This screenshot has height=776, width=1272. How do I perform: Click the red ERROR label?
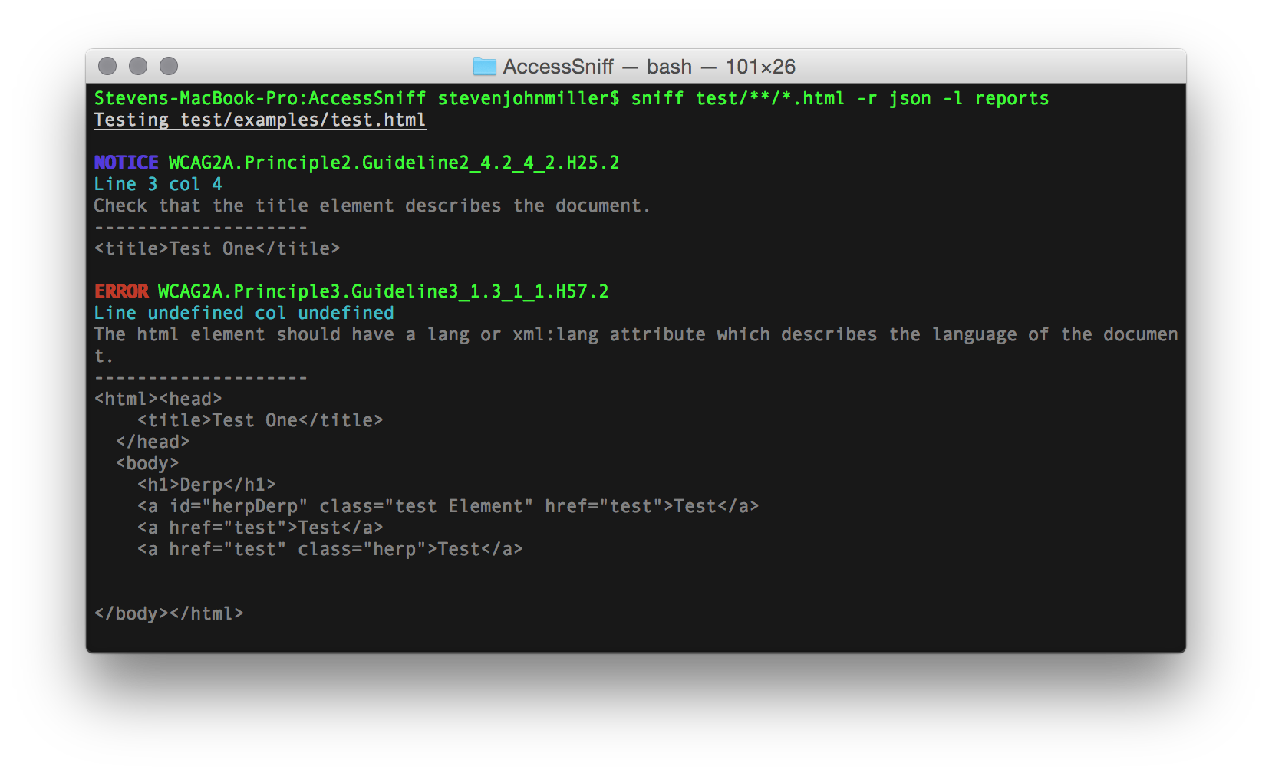121,291
